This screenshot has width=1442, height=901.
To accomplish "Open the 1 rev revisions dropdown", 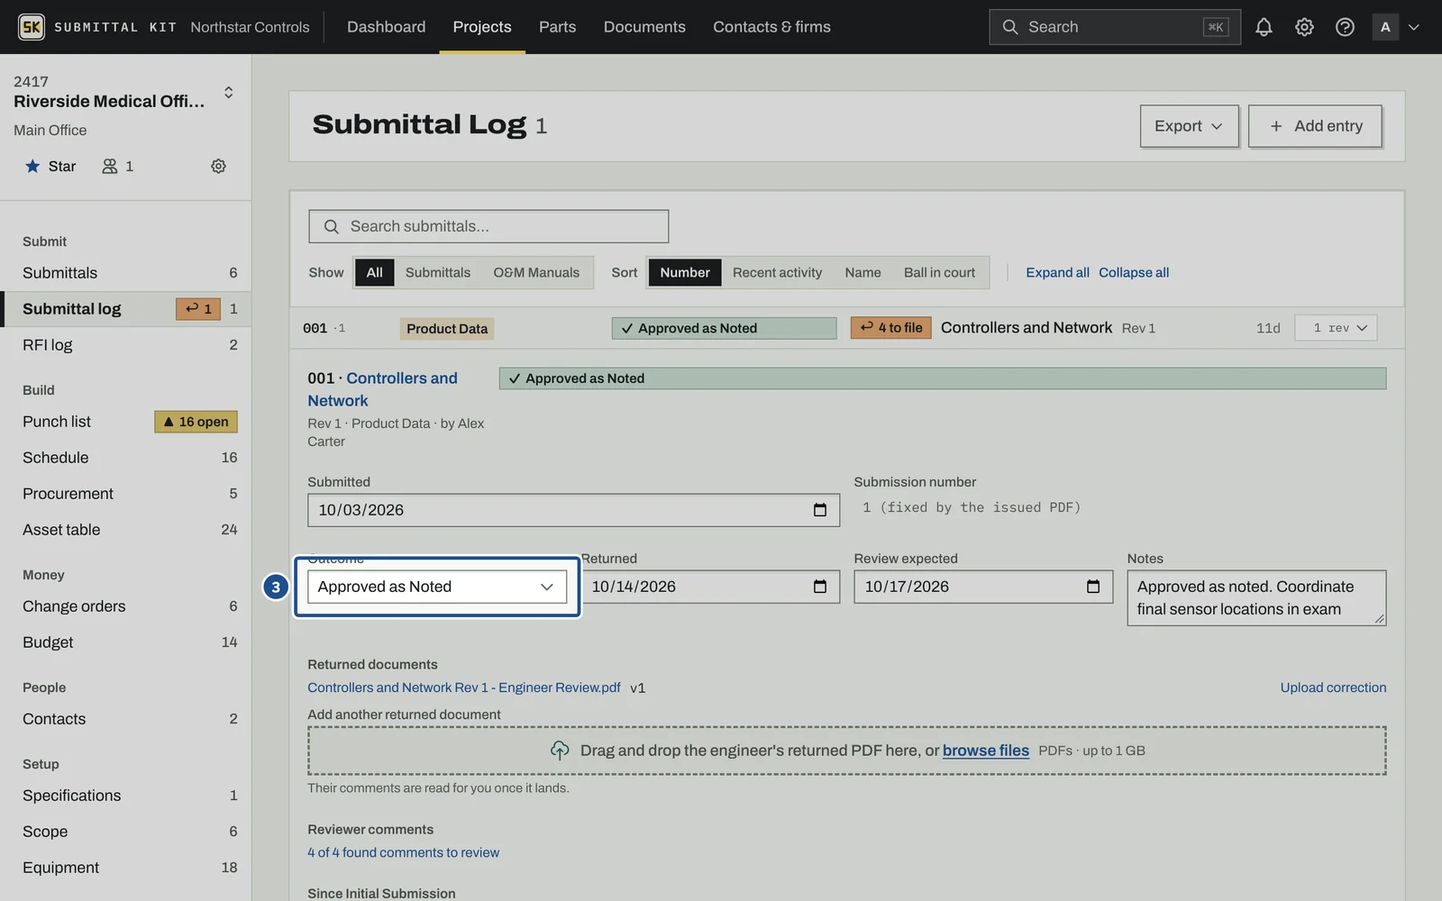I will tap(1336, 328).
